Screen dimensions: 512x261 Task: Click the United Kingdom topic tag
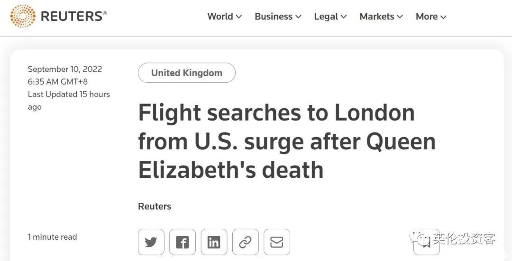click(x=187, y=73)
